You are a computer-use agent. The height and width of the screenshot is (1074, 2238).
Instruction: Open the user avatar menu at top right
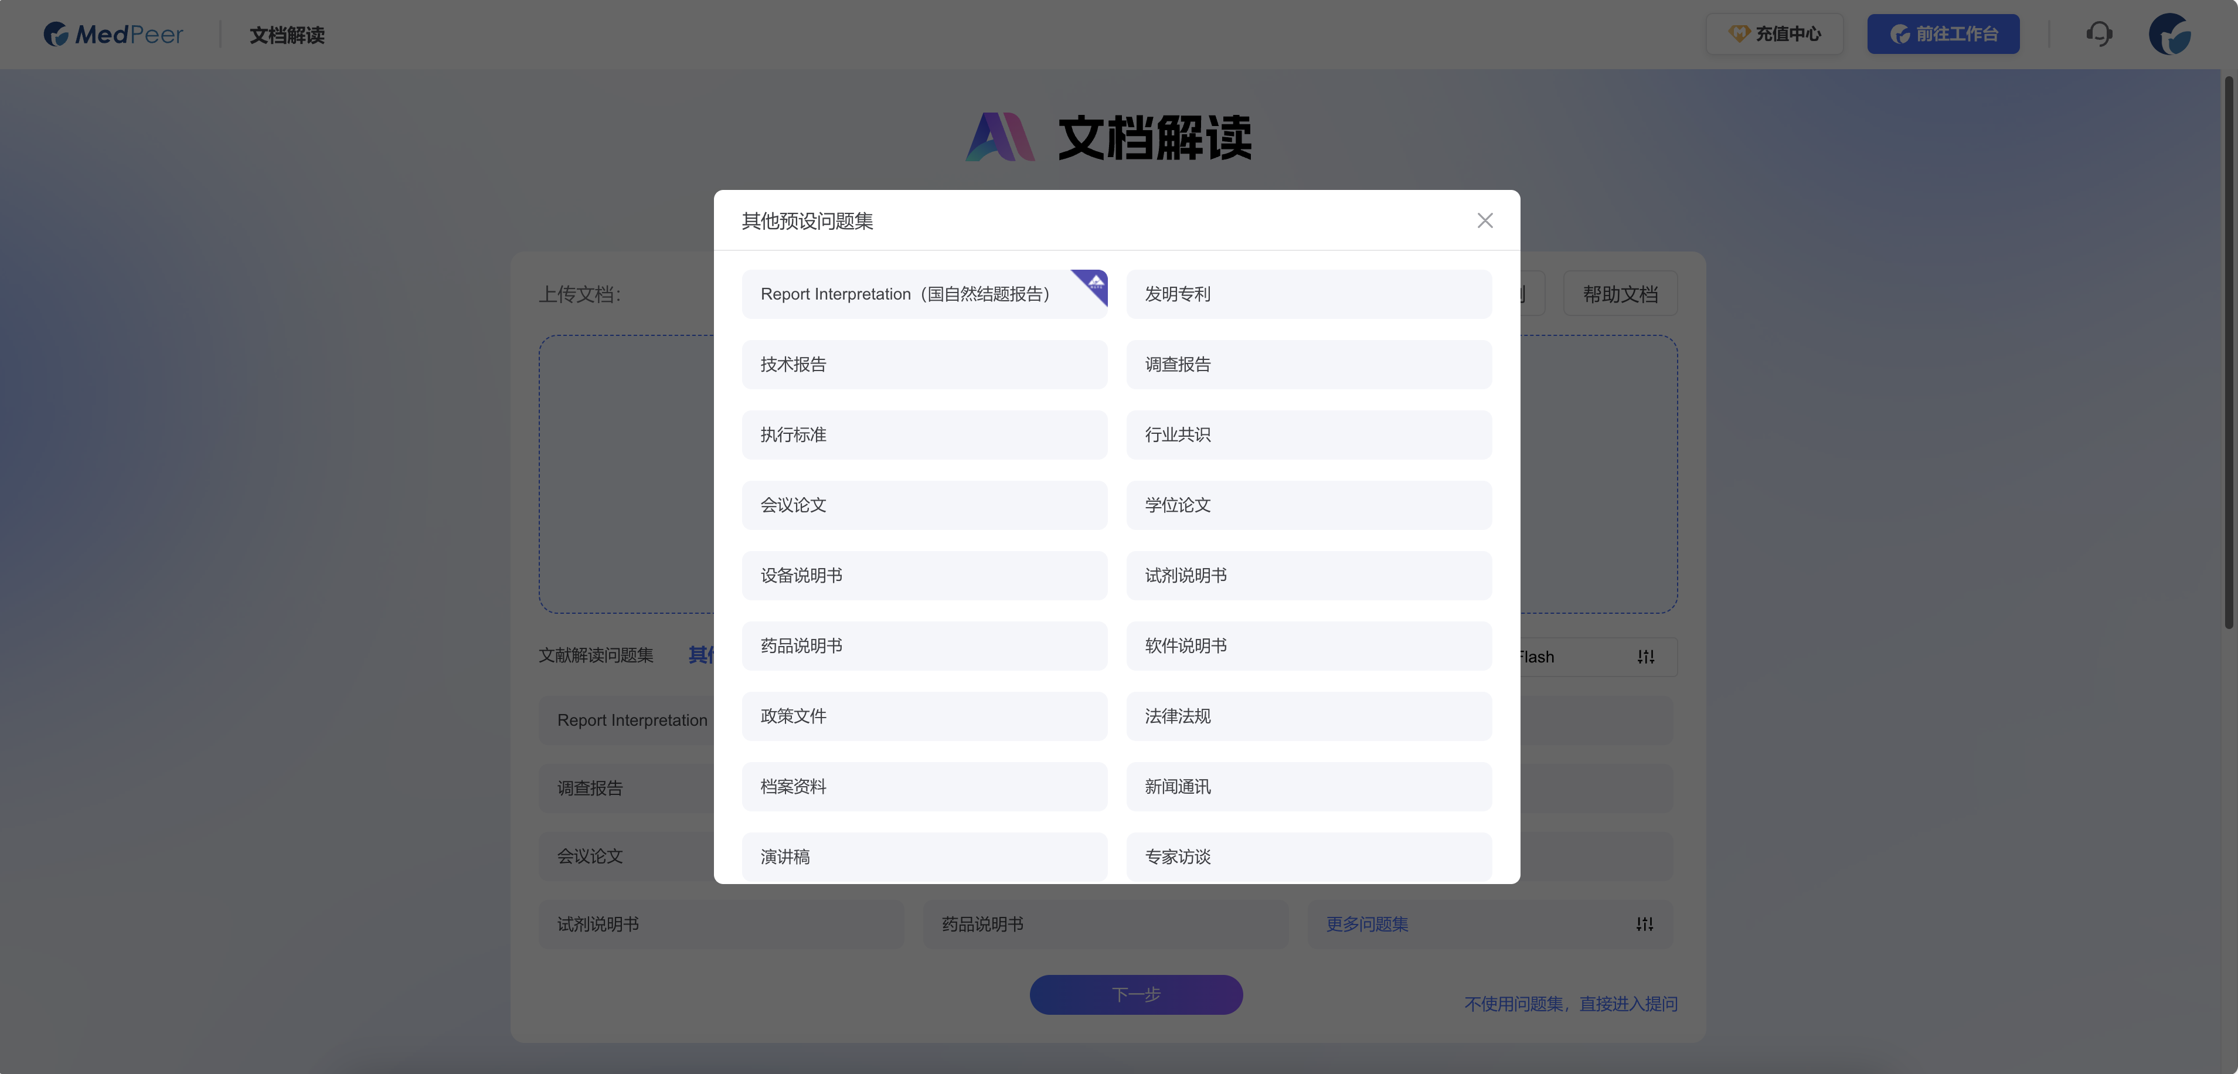(x=2170, y=34)
